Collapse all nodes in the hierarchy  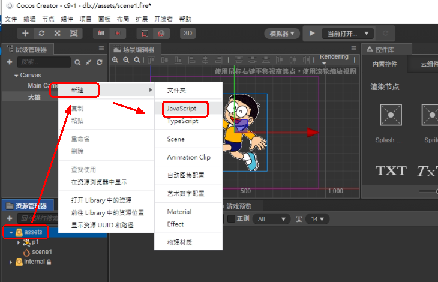point(89,62)
